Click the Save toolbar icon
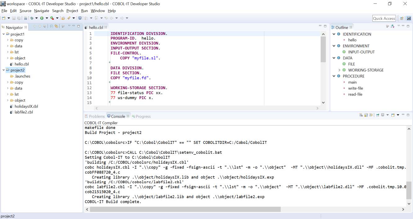Viewport: 413px width, 219px height. tap(14, 18)
